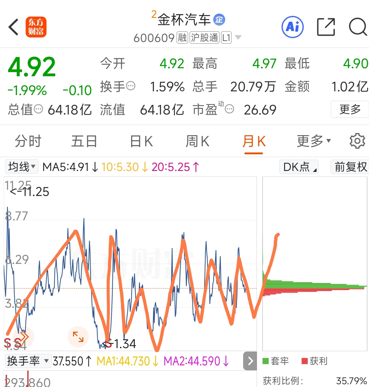Screen dimensions: 369x387
Task: Tap the L1 level badge
Action: tap(226, 38)
